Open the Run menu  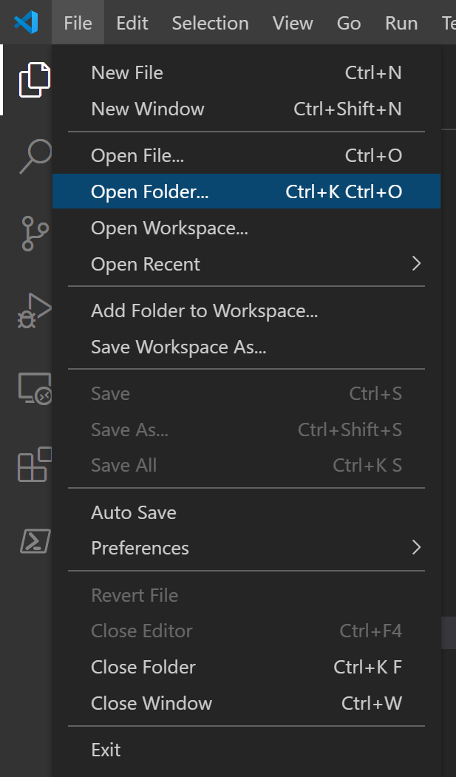point(401,23)
